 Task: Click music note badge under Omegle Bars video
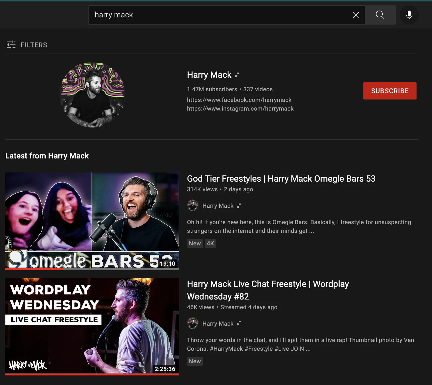click(x=239, y=206)
